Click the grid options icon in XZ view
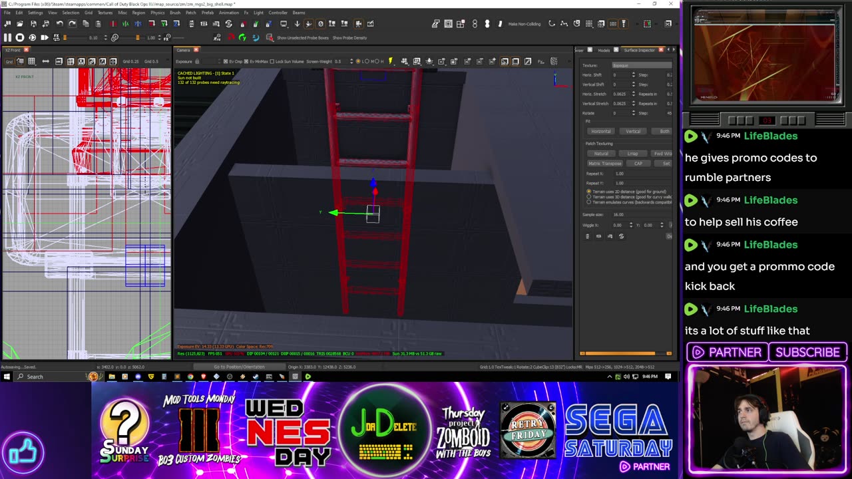This screenshot has width=852, height=479. [x=31, y=61]
